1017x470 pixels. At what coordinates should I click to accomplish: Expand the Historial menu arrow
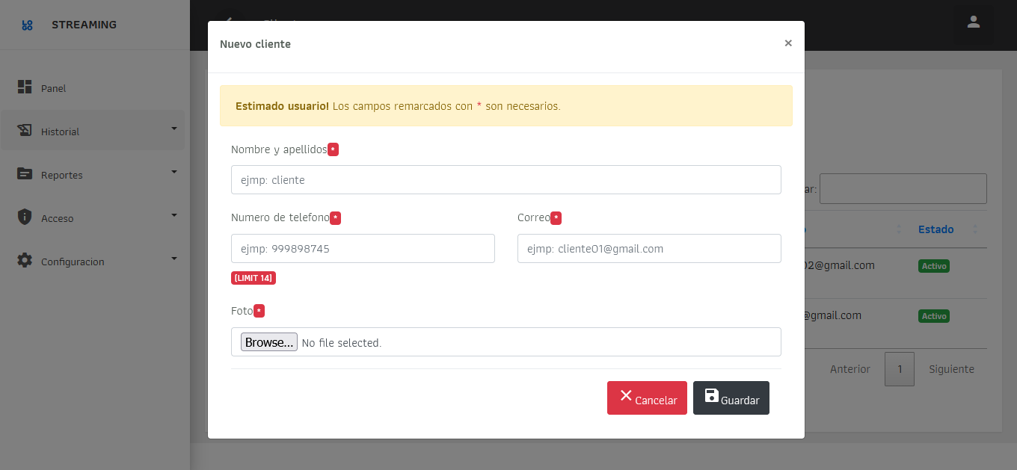(174, 129)
